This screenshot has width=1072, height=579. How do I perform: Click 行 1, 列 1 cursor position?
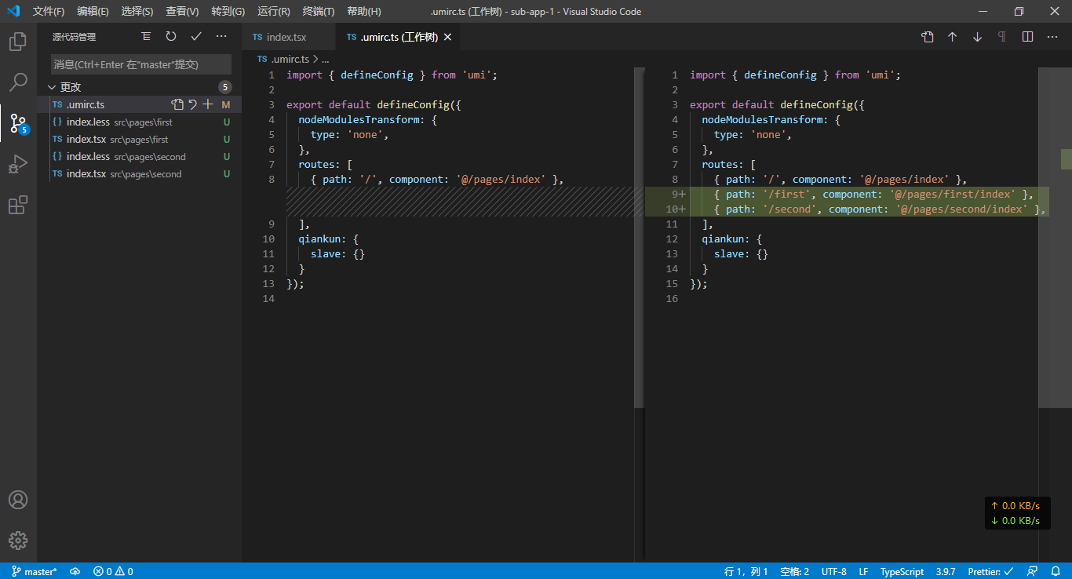coord(746,571)
